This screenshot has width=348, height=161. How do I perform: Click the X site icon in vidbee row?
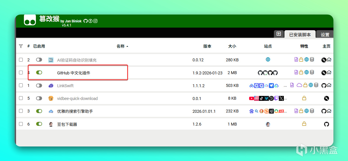tap(281, 99)
